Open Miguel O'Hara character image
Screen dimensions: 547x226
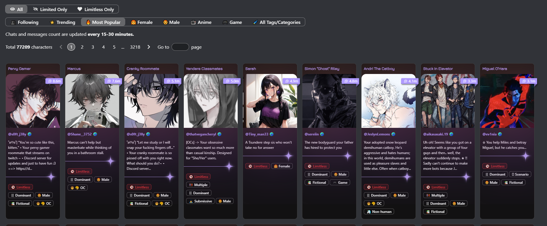507,101
